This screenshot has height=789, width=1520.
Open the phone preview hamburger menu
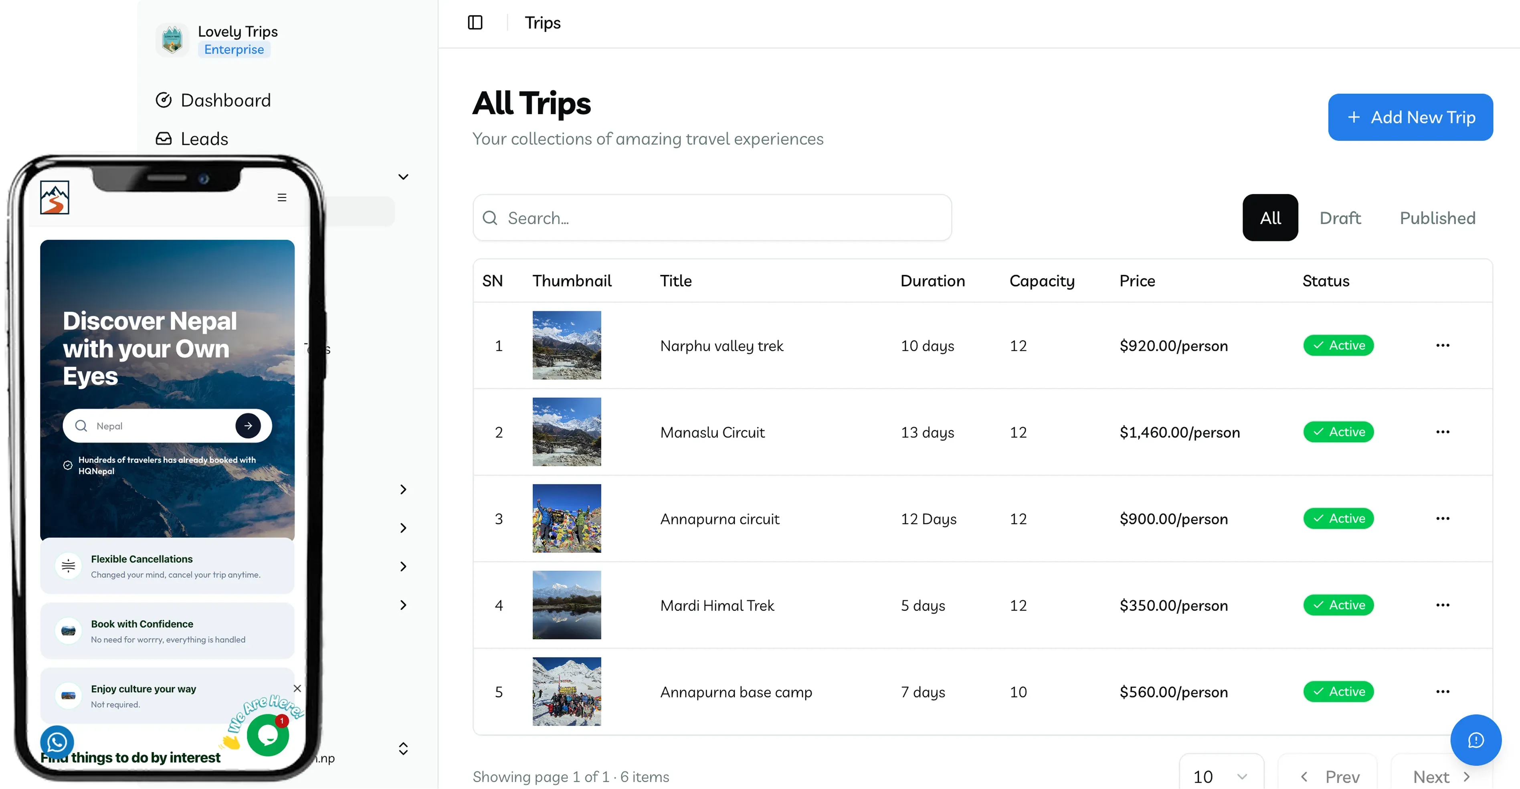tap(282, 198)
